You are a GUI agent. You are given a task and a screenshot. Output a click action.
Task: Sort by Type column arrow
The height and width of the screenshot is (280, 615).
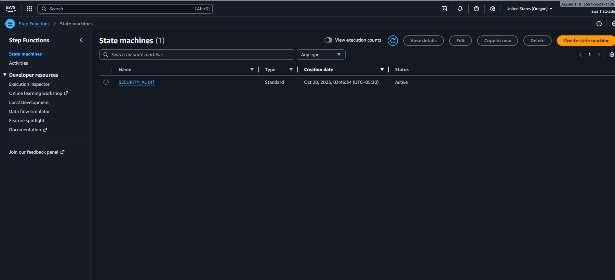coord(291,70)
